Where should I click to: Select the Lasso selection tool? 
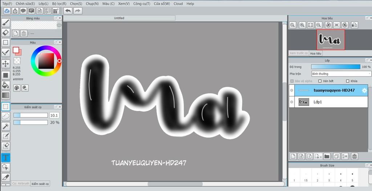point(5,116)
